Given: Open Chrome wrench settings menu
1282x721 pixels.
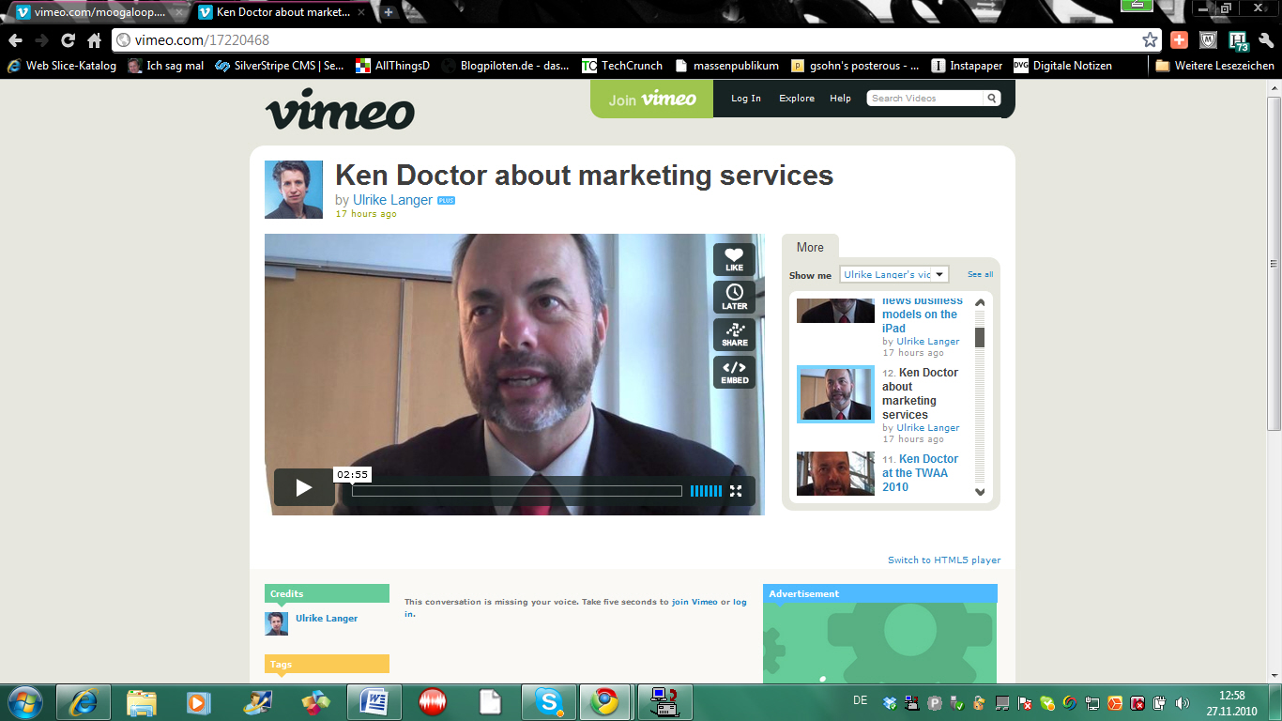Looking at the screenshot, I should point(1265,40).
